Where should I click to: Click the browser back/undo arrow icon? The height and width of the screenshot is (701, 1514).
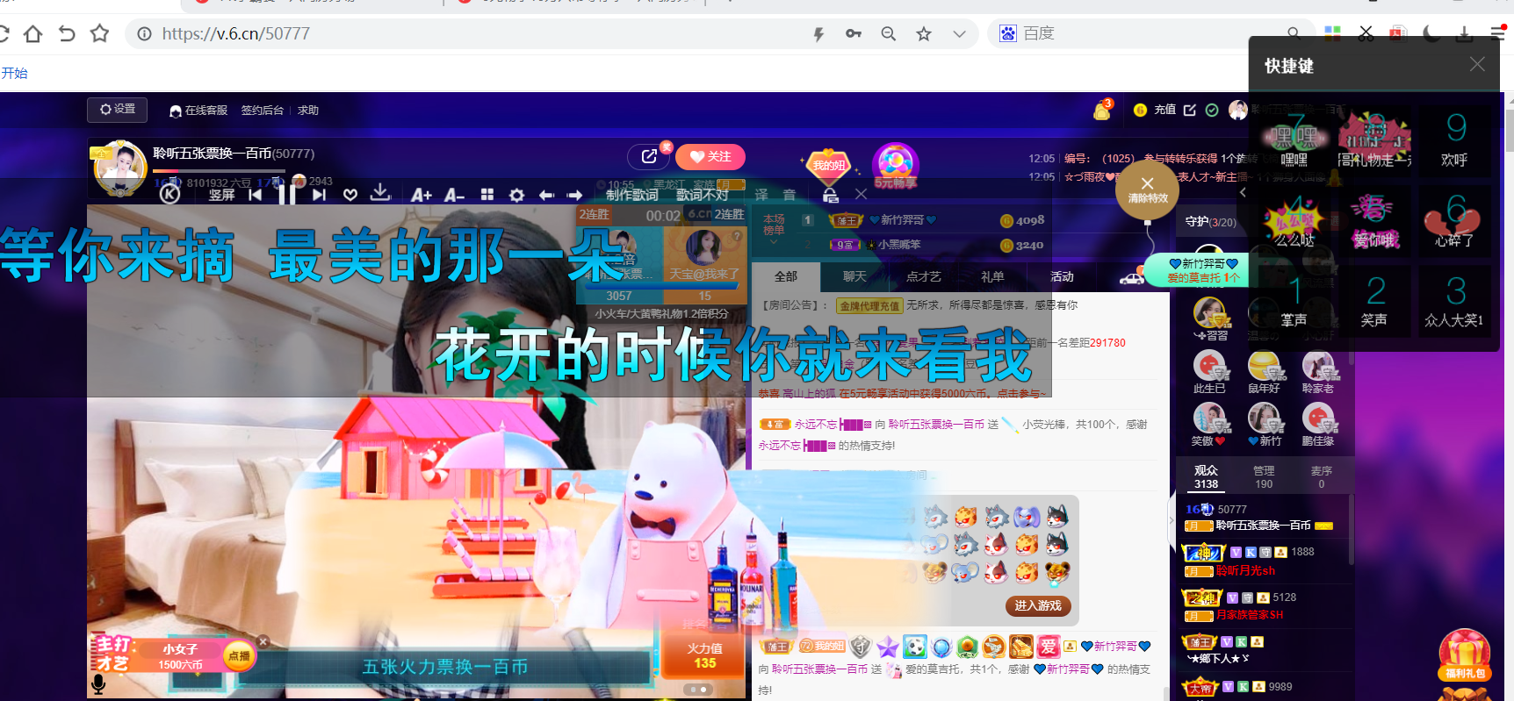[x=67, y=34]
